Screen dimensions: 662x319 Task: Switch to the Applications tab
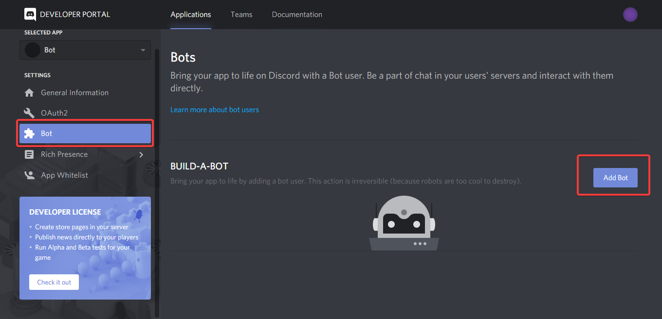191,15
